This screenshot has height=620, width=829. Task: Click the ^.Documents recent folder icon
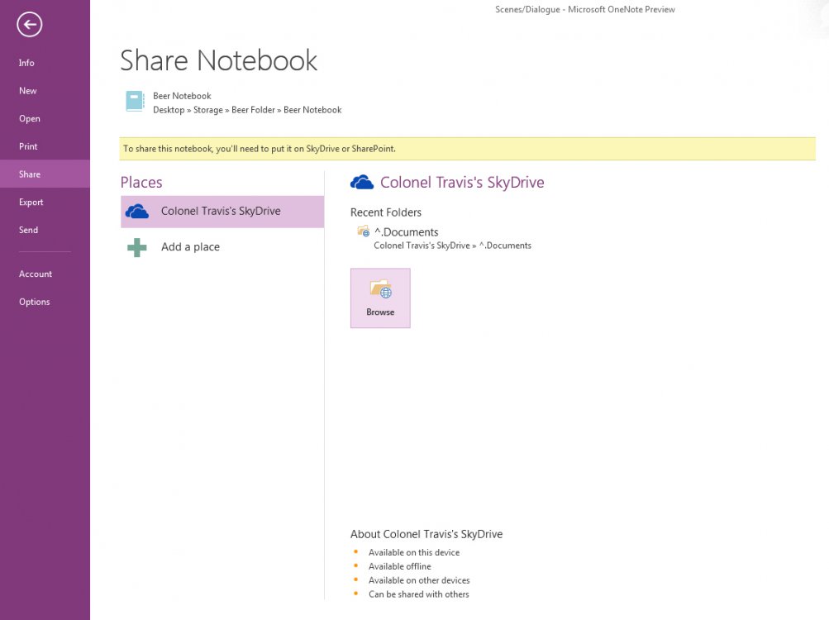[x=364, y=231]
